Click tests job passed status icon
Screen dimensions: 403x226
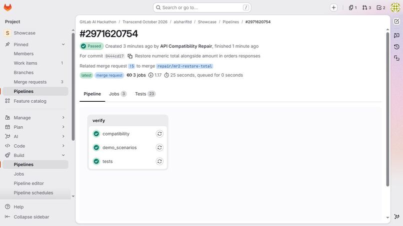click(x=96, y=161)
